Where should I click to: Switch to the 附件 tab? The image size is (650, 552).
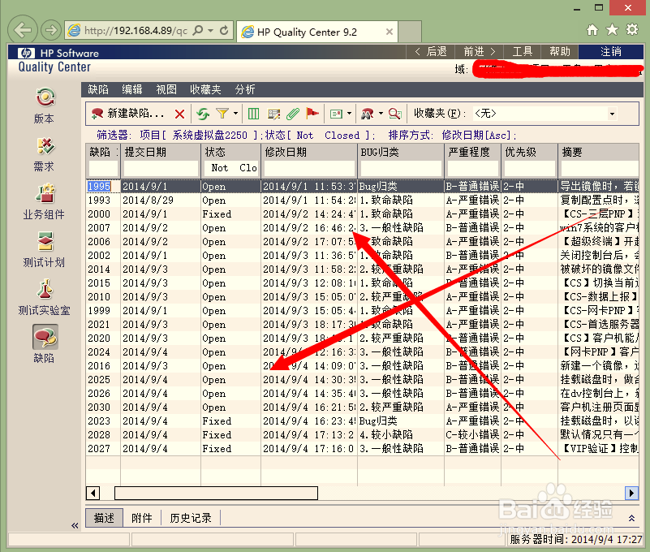coord(142,518)
